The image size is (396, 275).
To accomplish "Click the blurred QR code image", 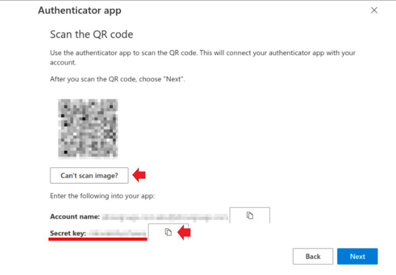I will click(x=88, y=128).
